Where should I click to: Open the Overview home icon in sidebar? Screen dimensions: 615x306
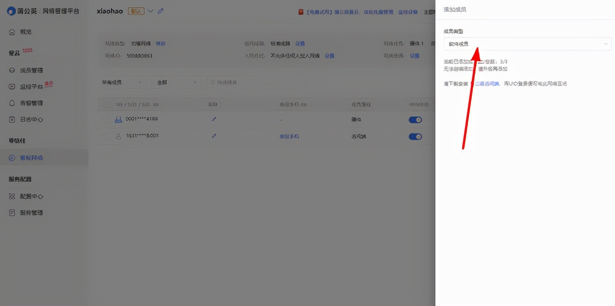point(12,32)
